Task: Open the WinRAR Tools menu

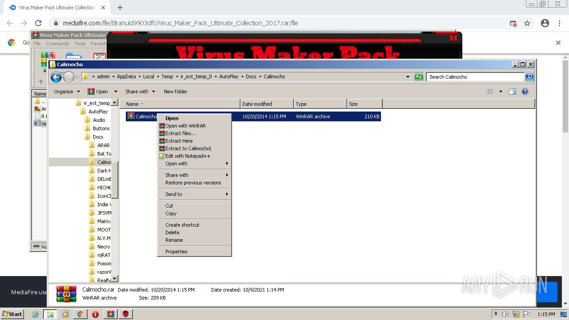Action: tap(80, 44)
